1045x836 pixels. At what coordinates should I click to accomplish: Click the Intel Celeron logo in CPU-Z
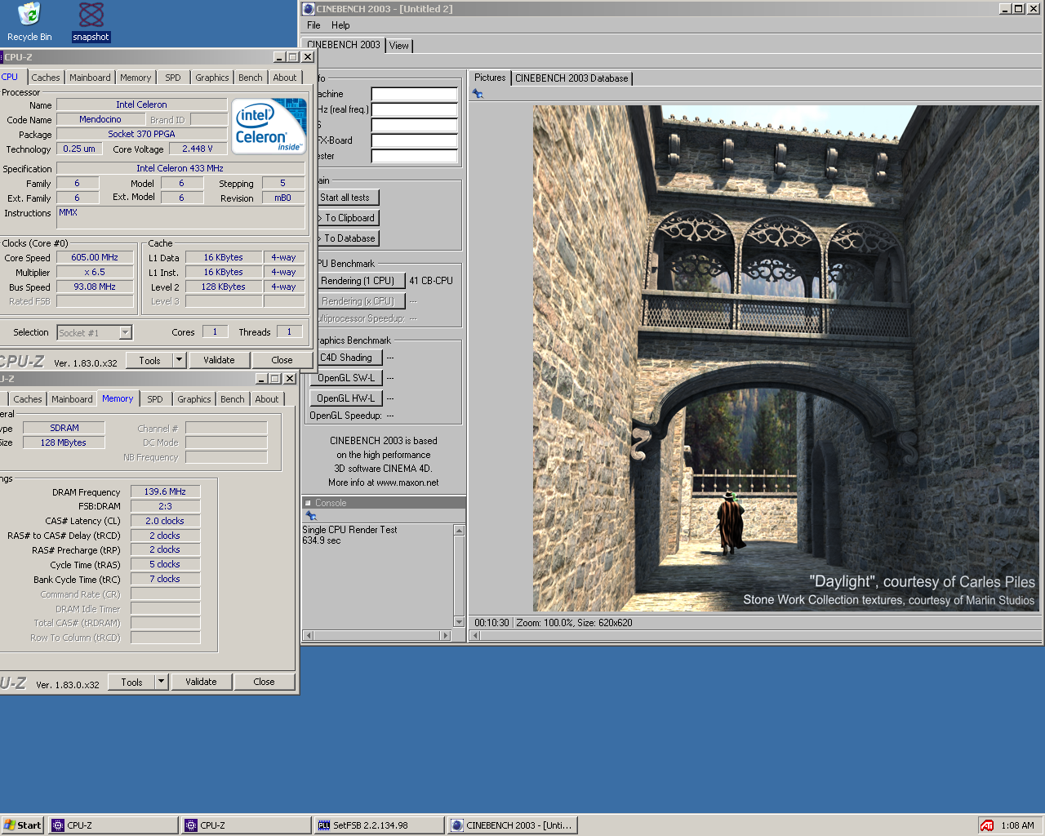tap(269, 126)
